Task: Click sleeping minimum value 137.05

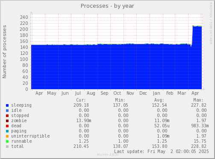Action: pos(121,105)
